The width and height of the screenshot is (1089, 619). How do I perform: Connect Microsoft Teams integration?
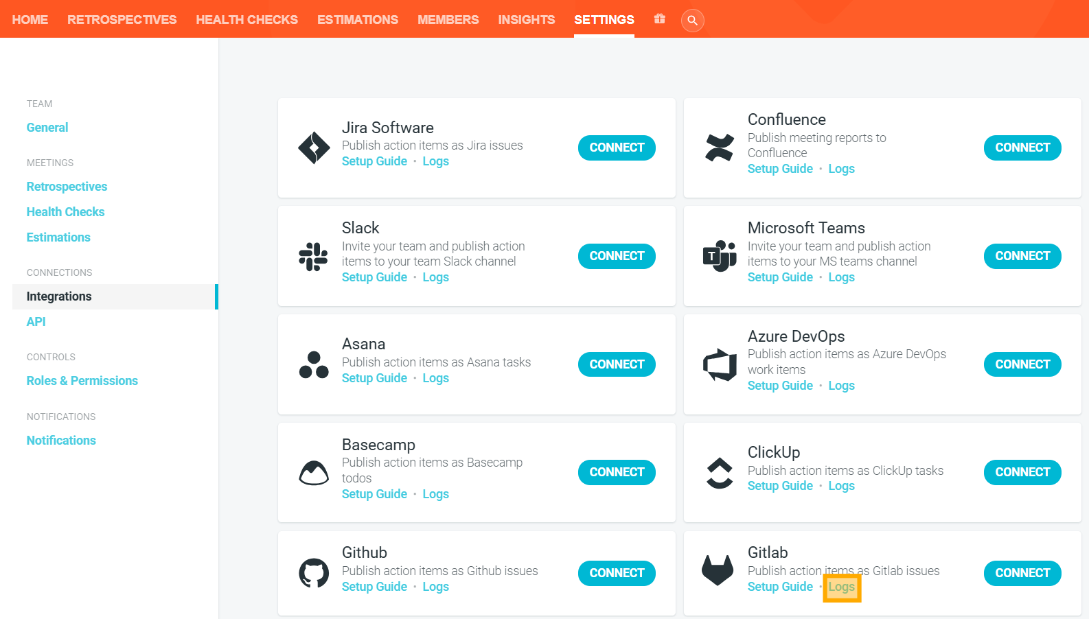point(1022,256)
